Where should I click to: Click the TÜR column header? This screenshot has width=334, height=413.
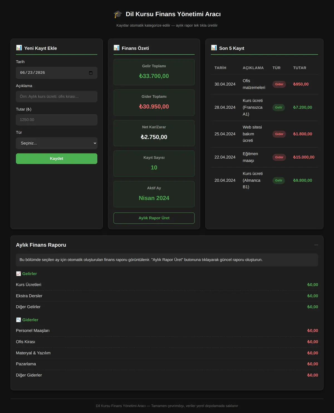[x=276, y=68]
